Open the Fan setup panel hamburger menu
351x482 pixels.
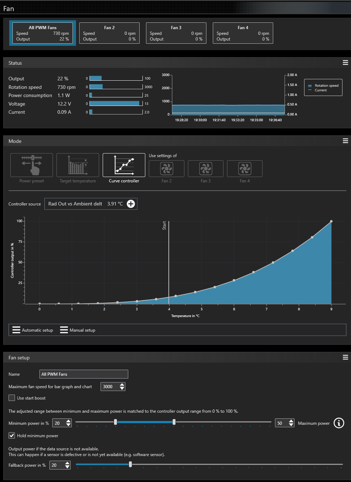pos(345,357)
